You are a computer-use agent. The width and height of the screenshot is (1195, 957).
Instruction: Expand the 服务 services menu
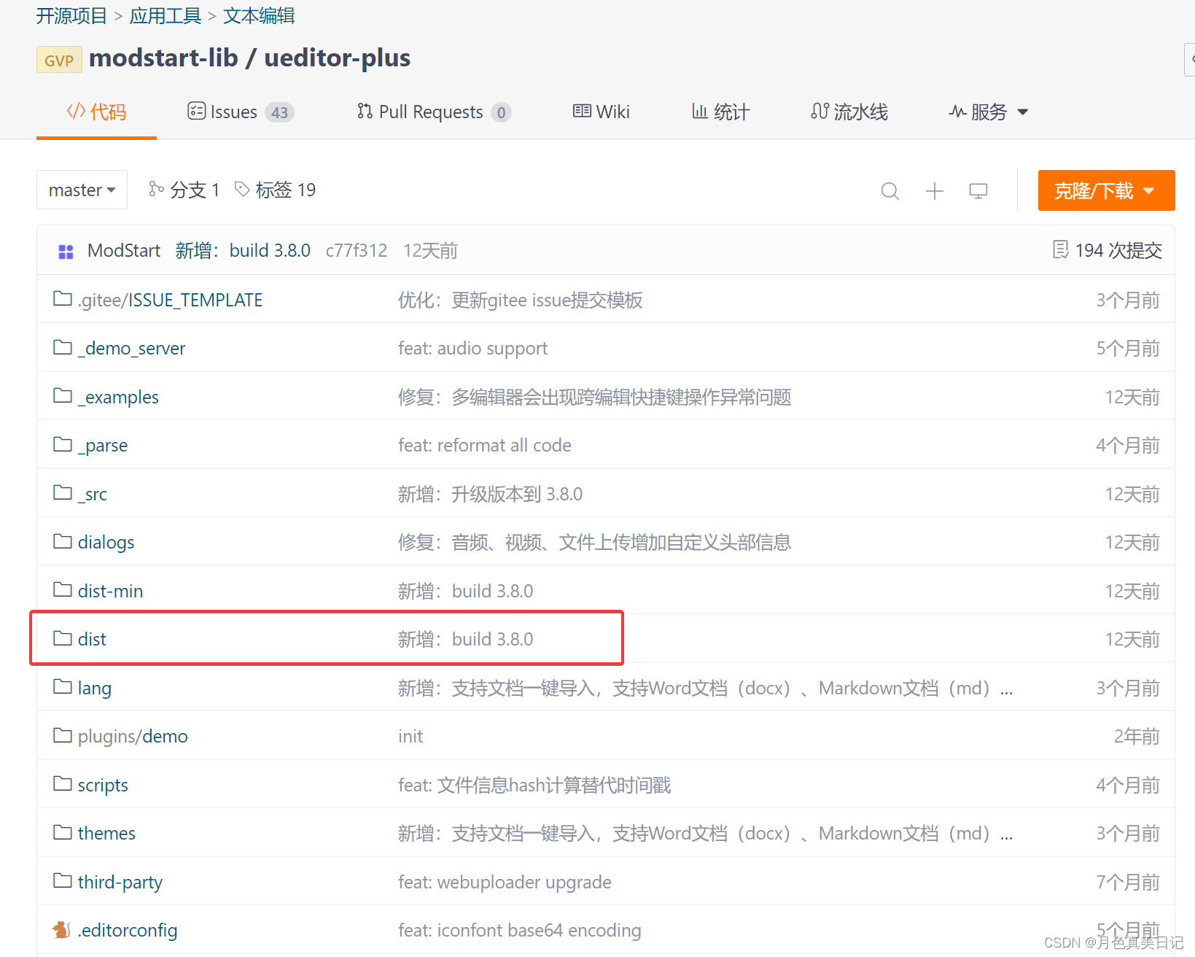tap(988, 112)
